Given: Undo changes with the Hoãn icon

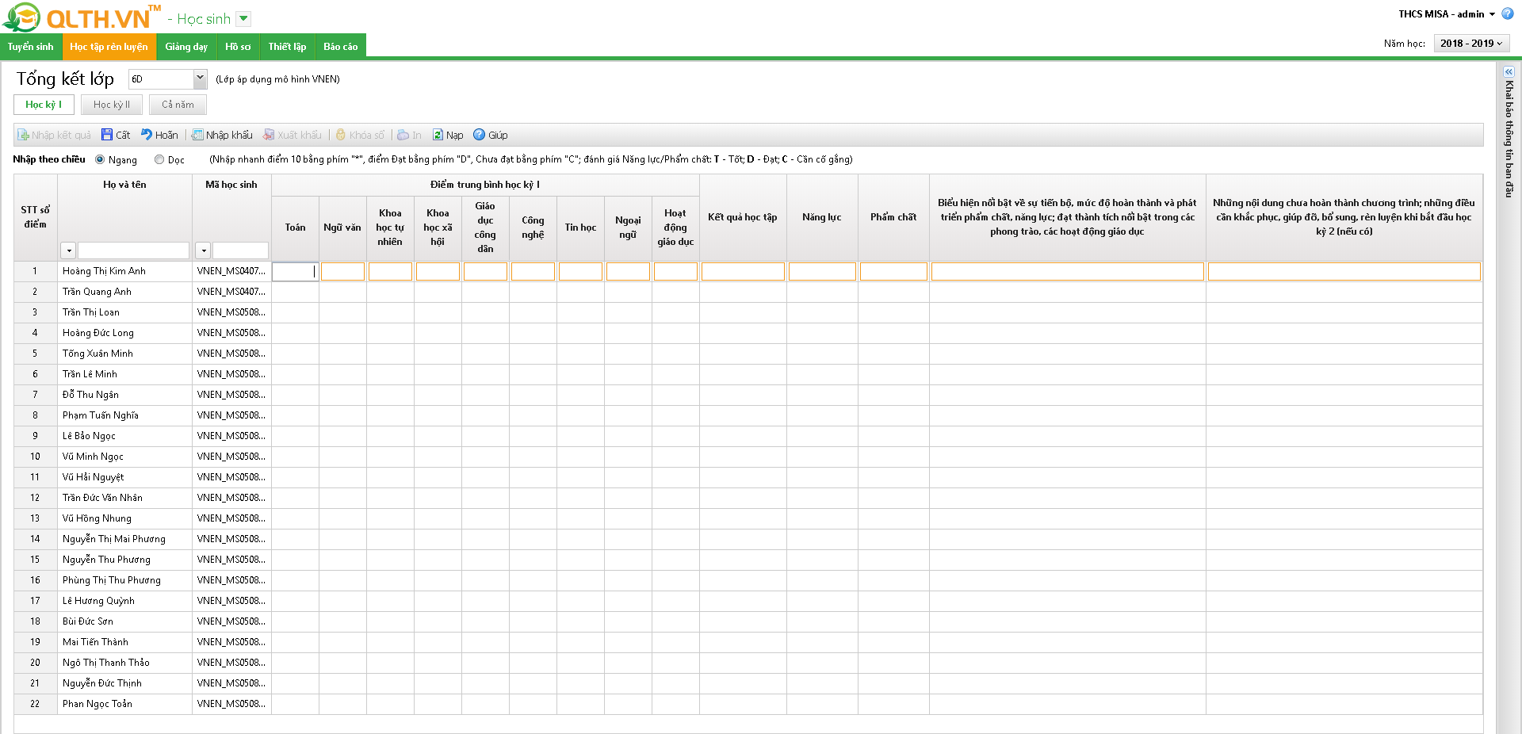Looking at the screenshot, I should [147, 135].
